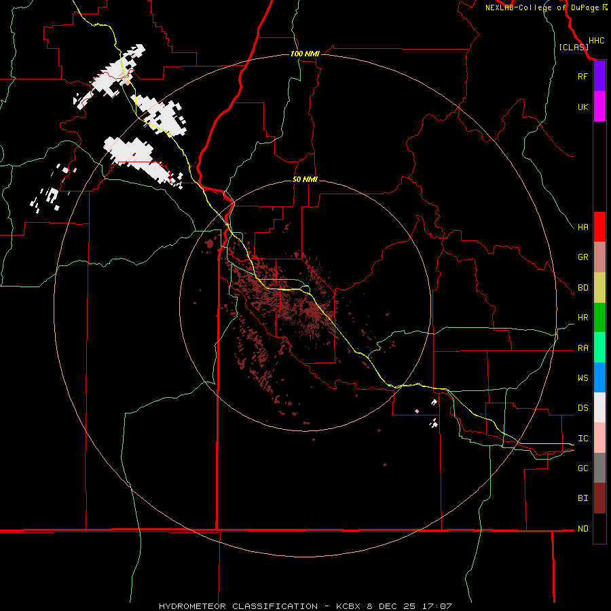Click the magenta UK legend color swatch

click(599, 107)
